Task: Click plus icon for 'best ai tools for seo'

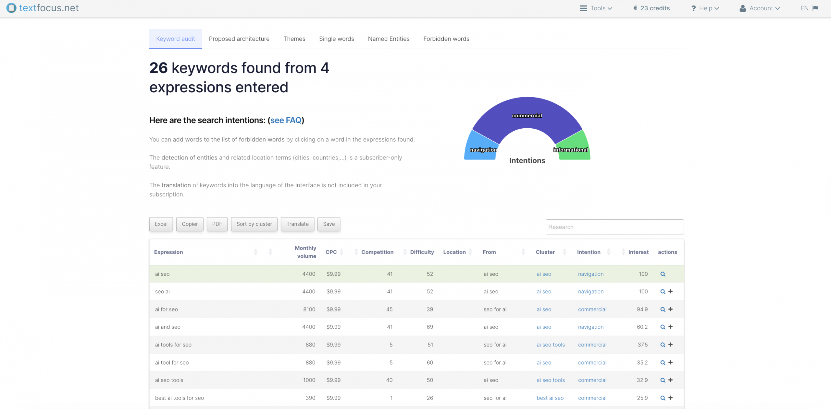Action: (671, 398)
